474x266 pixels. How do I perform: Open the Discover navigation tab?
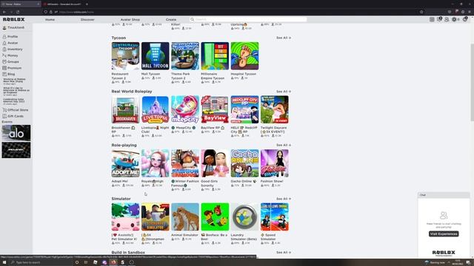tap(87, 19)
